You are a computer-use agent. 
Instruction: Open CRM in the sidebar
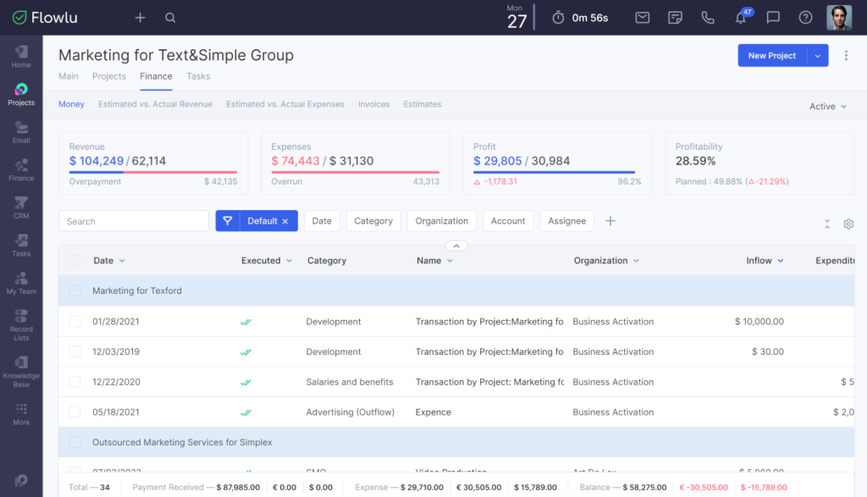coord(21,208)
